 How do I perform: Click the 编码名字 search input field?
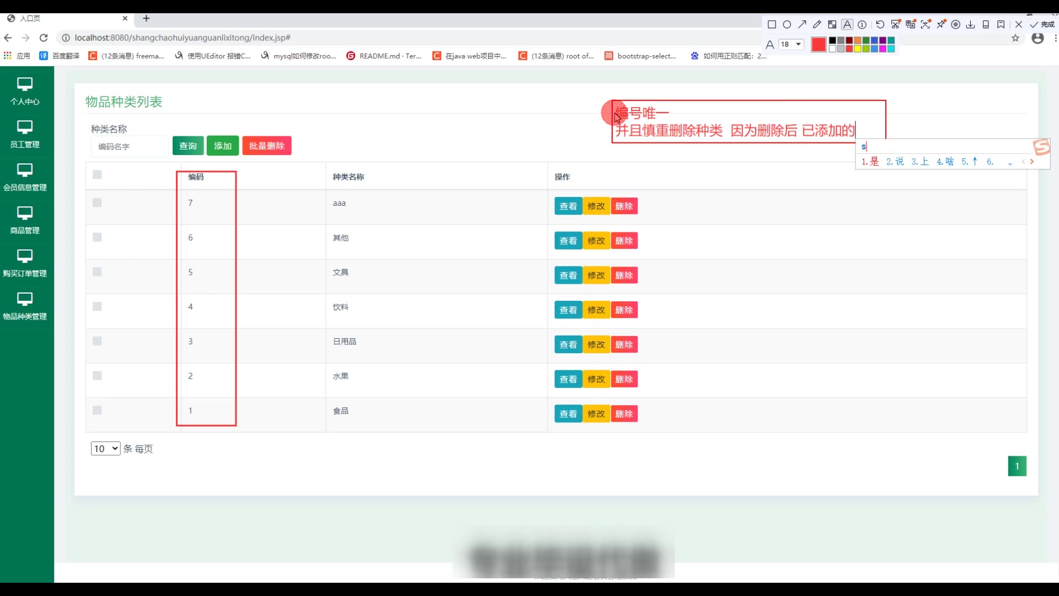click(x=130, y=147)
